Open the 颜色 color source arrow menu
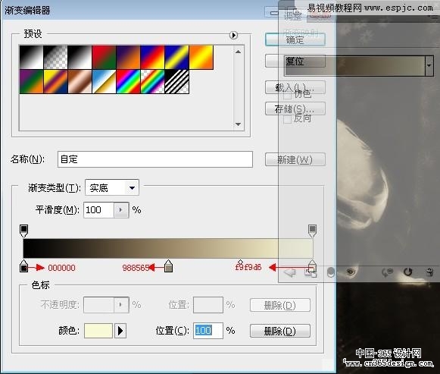Viewport: 440px width, 374px height. (x=120, y=331)
